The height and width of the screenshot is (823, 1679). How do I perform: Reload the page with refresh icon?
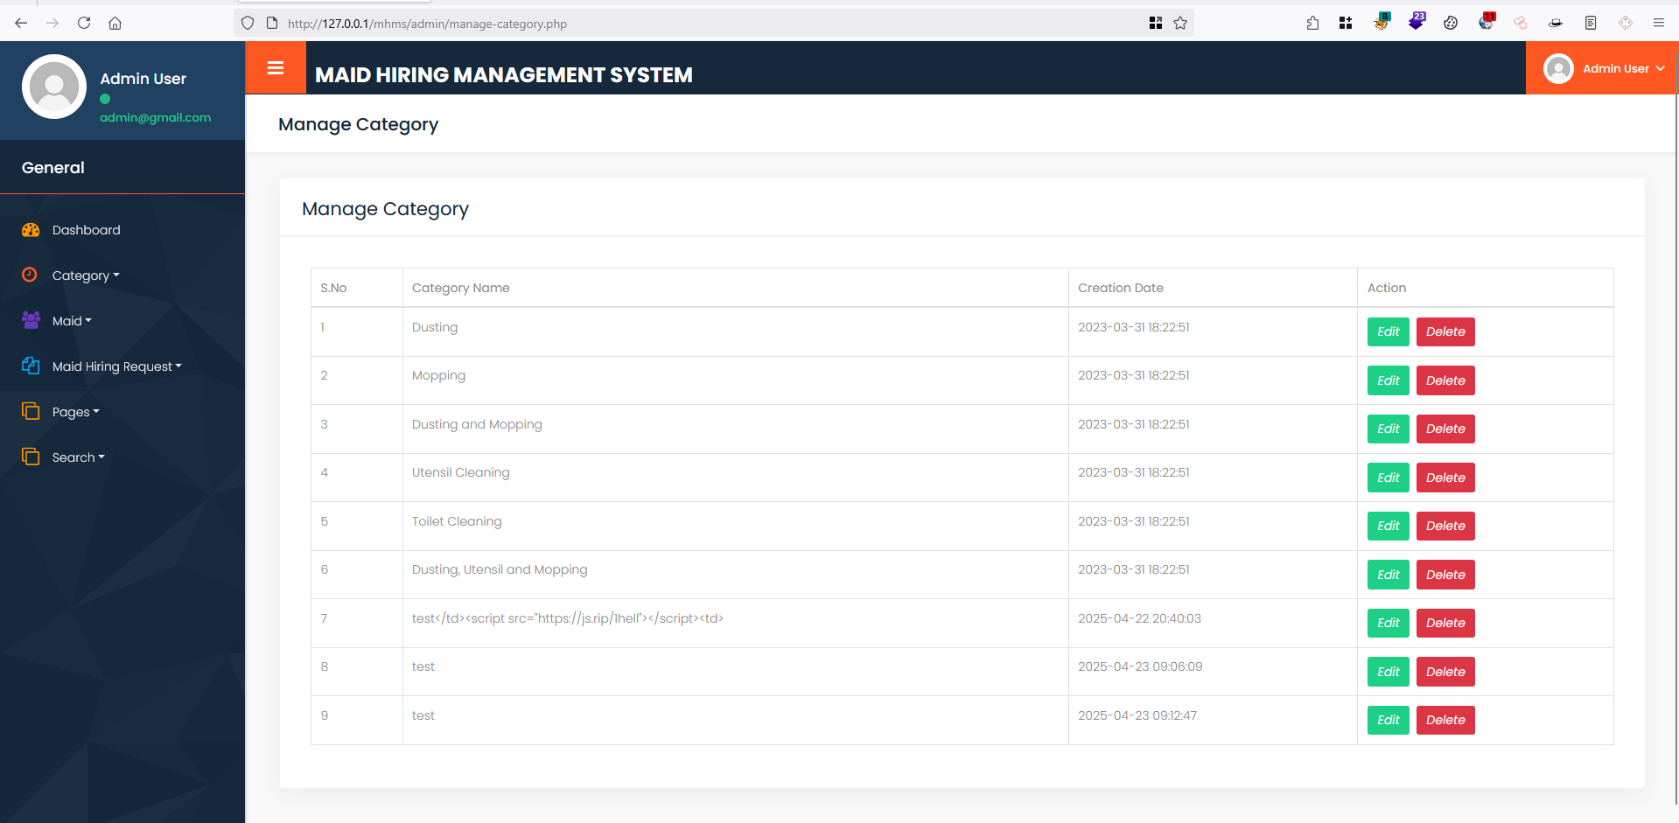click(x=84, y=23)
